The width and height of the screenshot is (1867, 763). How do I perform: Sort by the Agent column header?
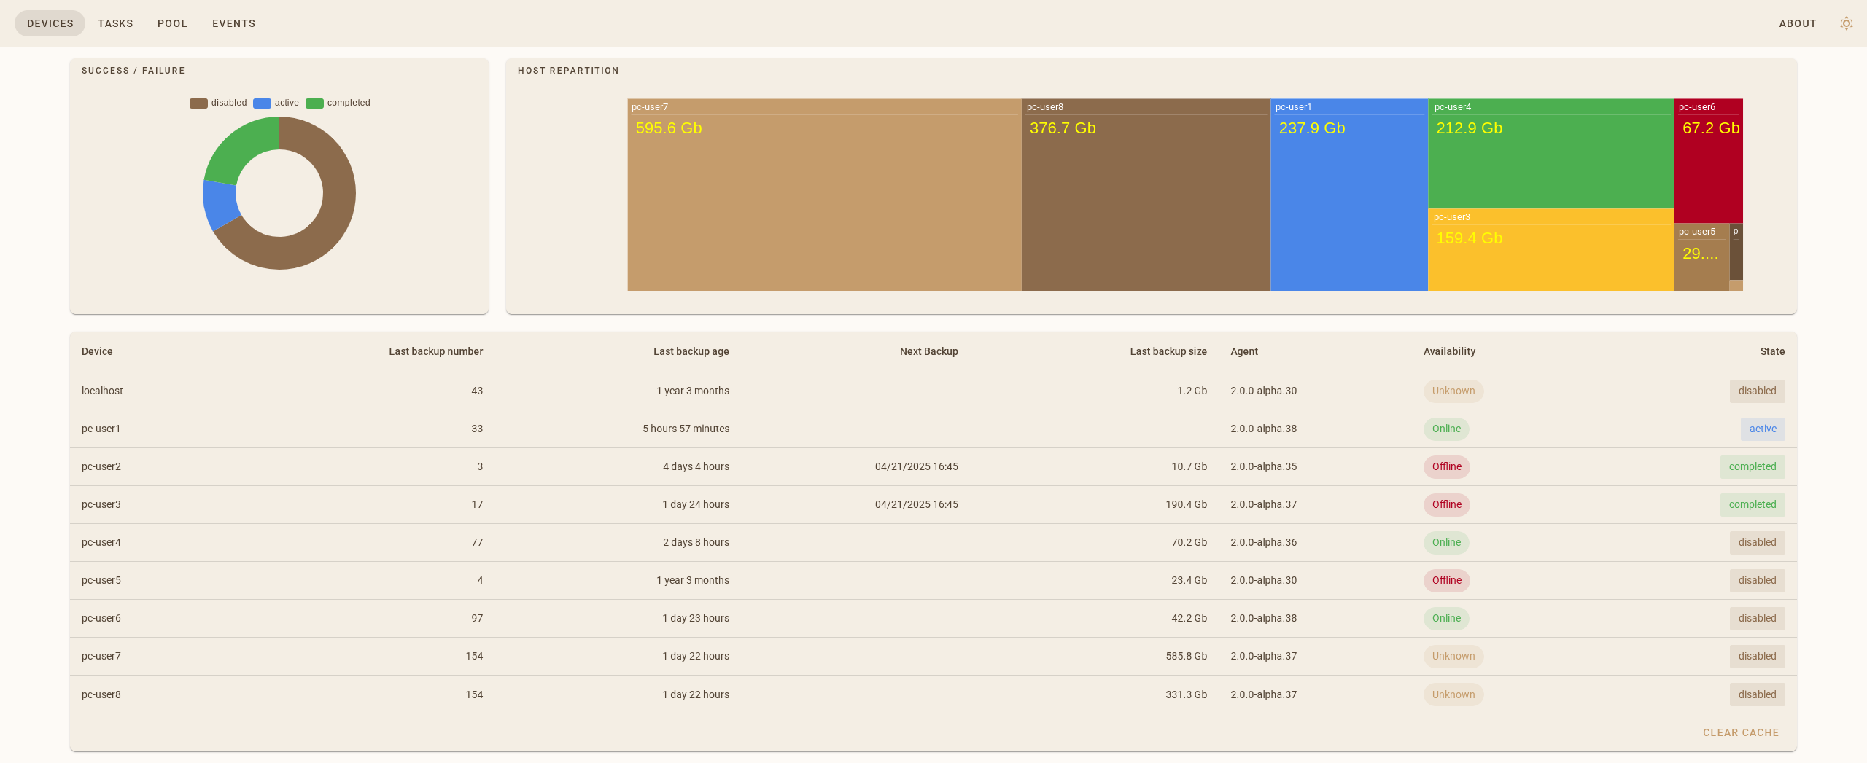(x=1243, y=351)
